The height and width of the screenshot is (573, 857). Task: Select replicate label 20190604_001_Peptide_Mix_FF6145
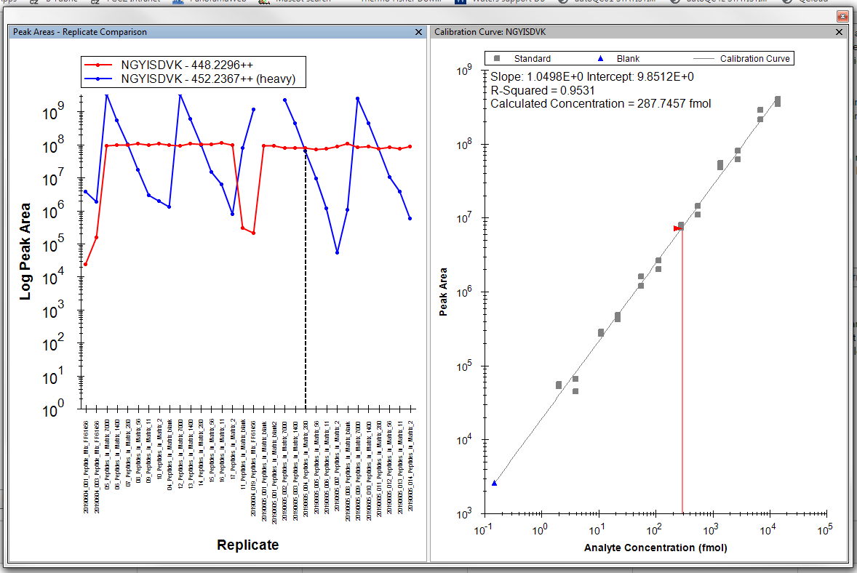coord(86,465)
